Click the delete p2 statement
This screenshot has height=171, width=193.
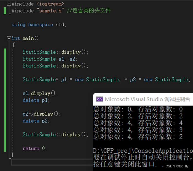click(36, 121)
